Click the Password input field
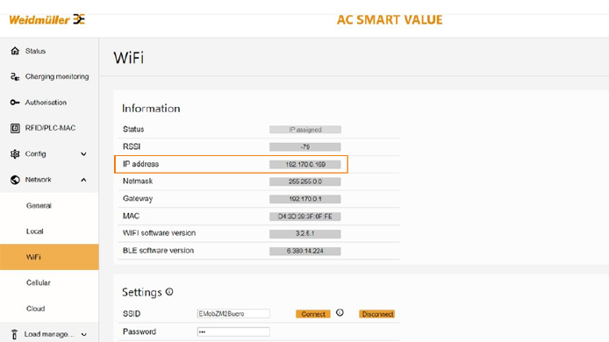Image resolution: width=609 pixels, height=342 pixels. (x=233, y=331)
